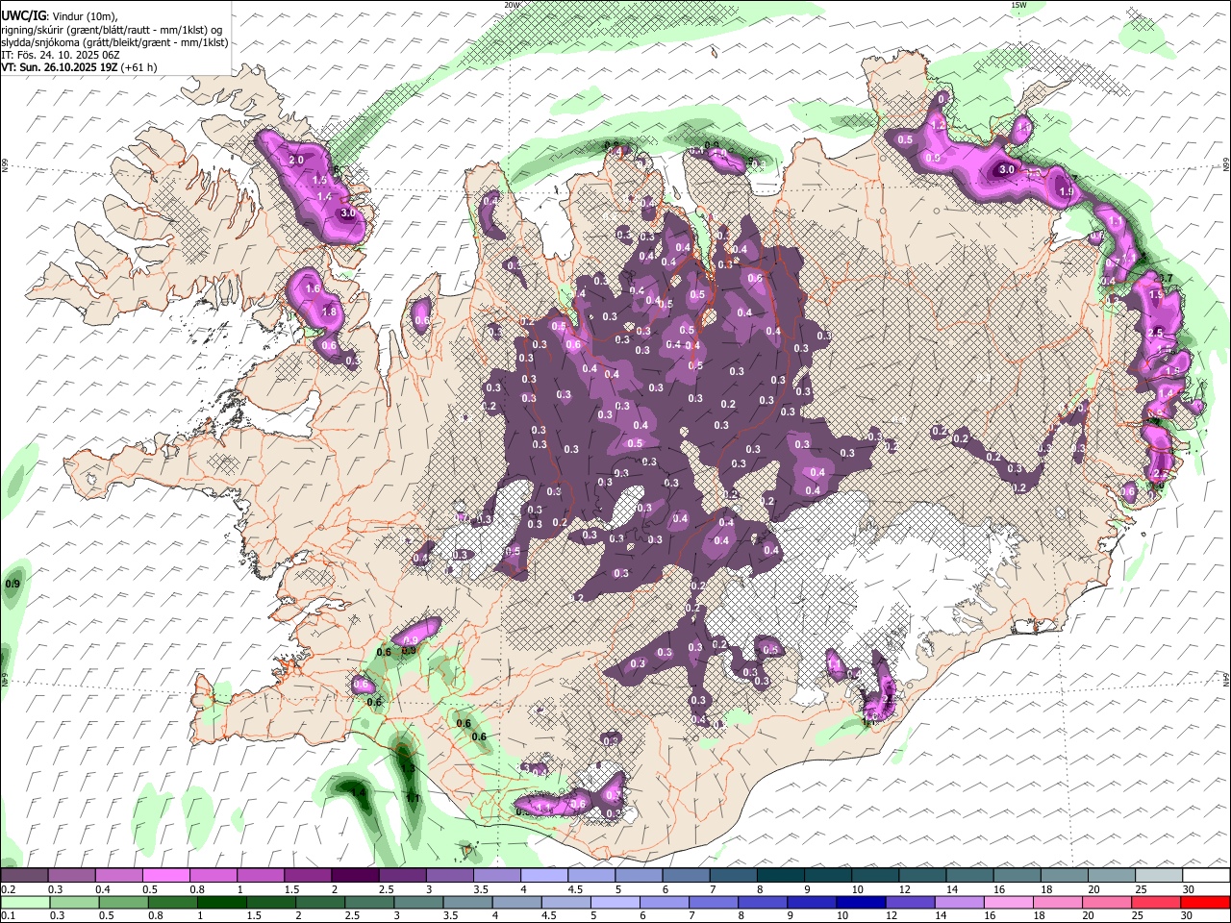Click the '1.8' value in the Westfjords area
Image resolution: width=1231 pixels, height=923 pixels.
[329, 312]
